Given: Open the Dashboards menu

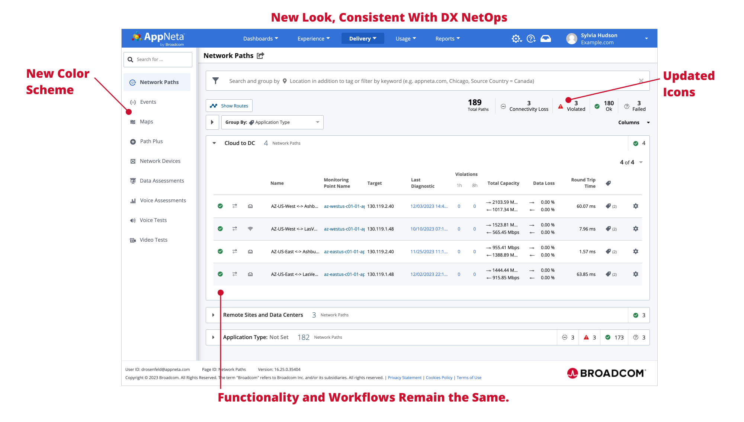Looking at the screenshot, I should tap(260, 39).
